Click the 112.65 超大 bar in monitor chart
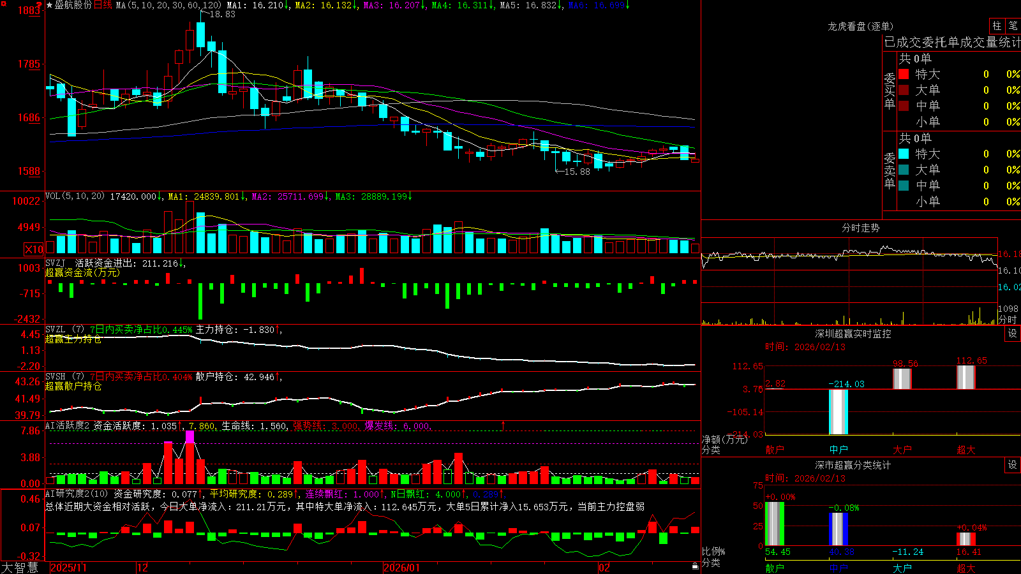 (966, 377)
